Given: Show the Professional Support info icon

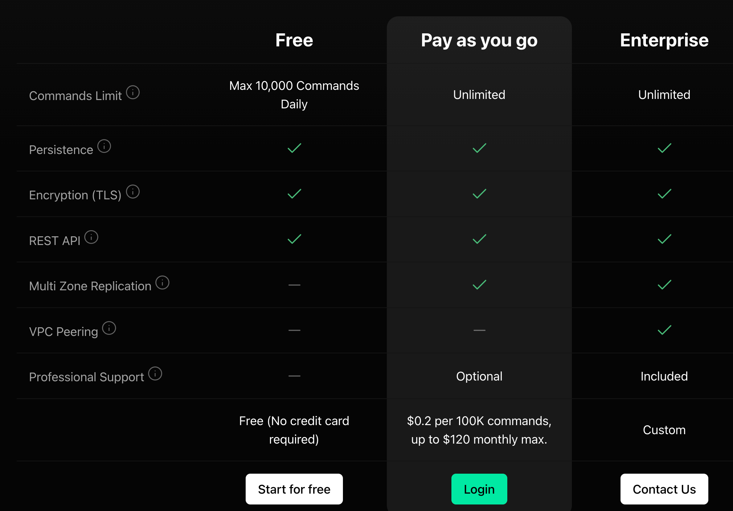Looking at the screenshot, I should tap(155, 374).
